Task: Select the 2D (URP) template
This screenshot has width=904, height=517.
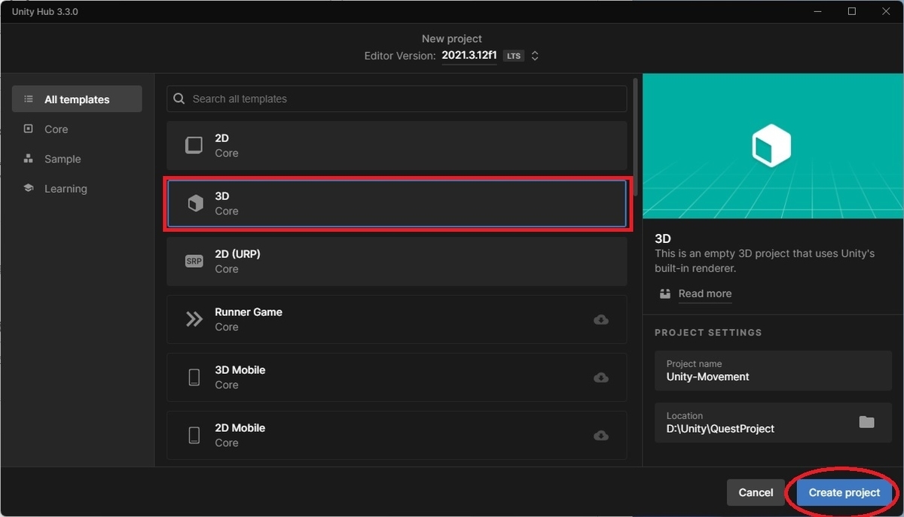Action: coord(396,261)
